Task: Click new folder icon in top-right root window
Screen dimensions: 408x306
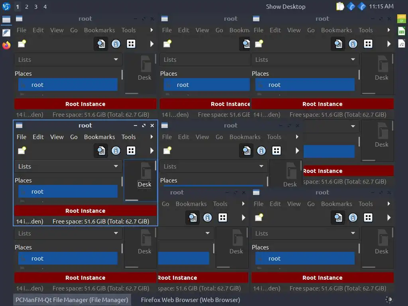Action: coord(259,44)
